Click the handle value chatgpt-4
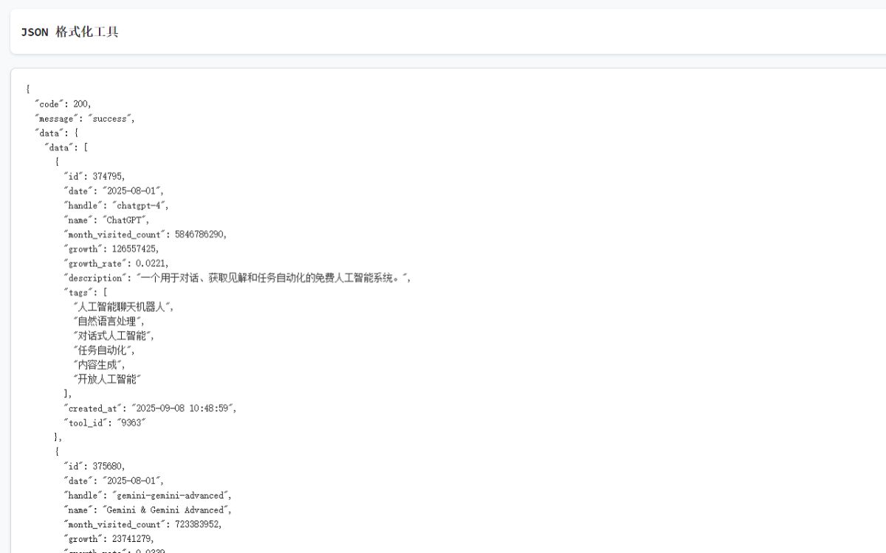886x553 pixels. coord(139,205)
